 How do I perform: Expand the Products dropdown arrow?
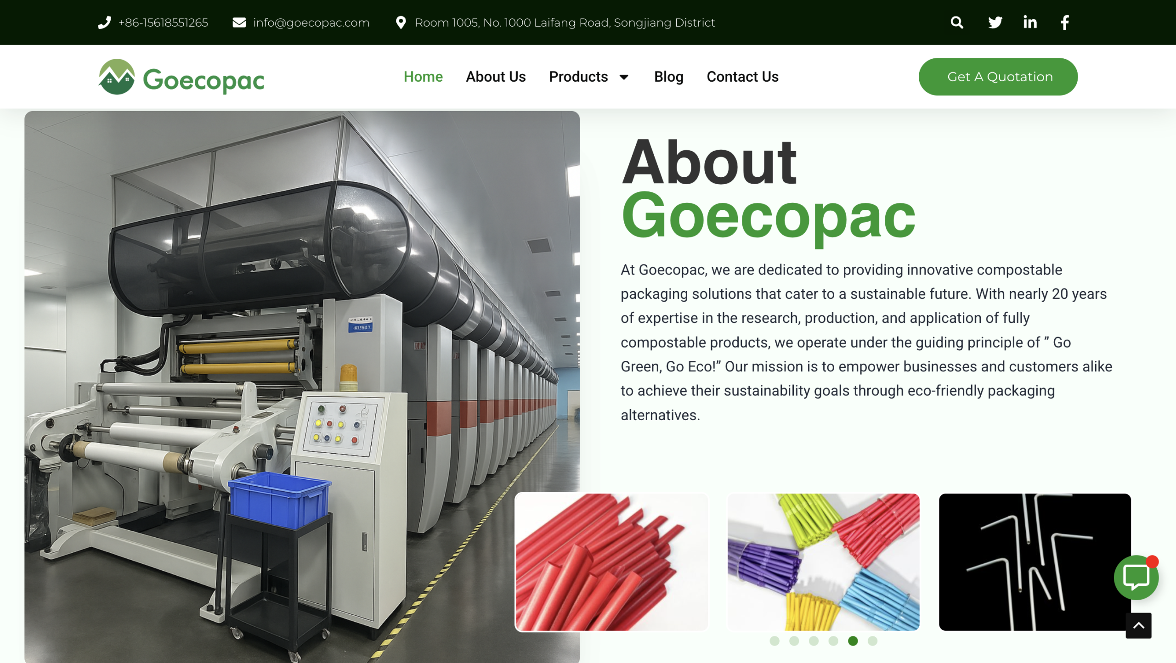pyautogui.click(x=624, y=77)
